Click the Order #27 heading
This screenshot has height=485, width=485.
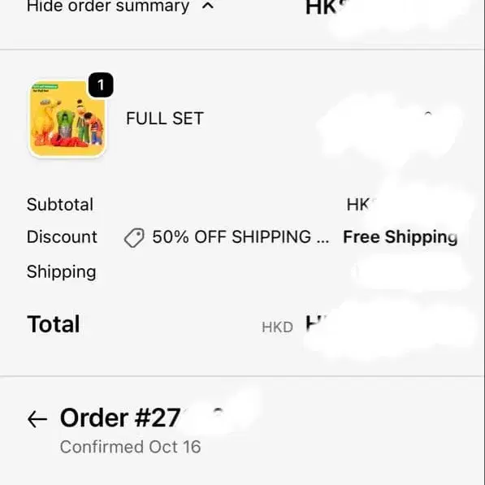[x=120, y=418]
